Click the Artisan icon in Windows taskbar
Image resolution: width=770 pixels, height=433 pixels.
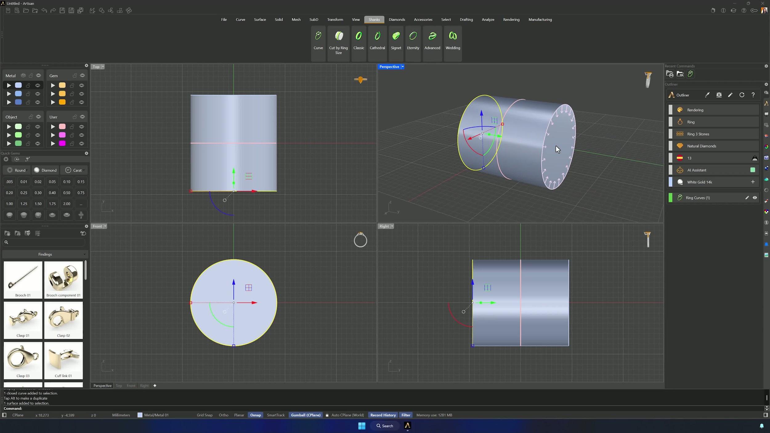click(407, 425)
